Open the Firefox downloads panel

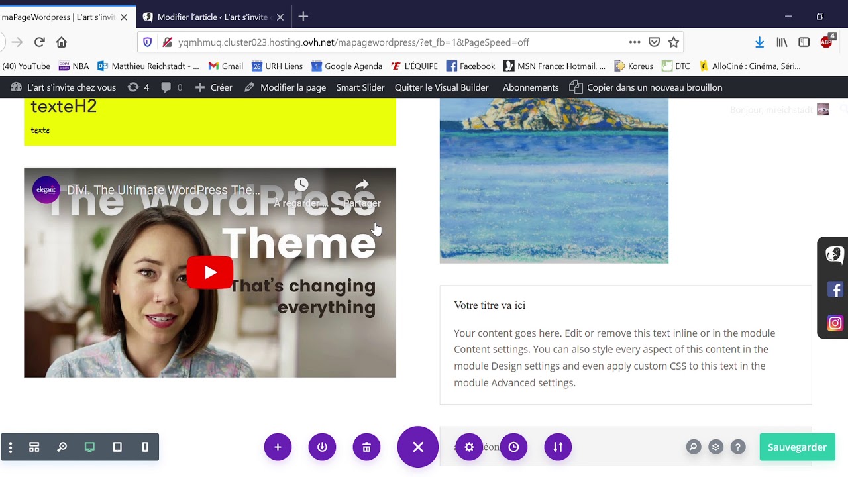[x=760, y=42]
